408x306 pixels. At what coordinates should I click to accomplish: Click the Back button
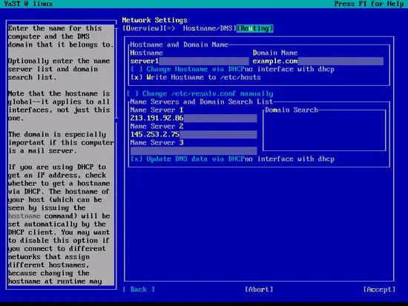click(x=139, y=290)
